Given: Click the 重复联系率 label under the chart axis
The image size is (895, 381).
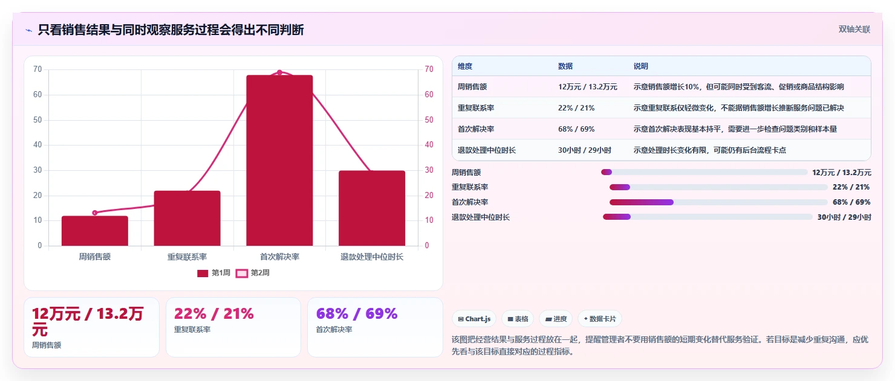Looking at the screenshot, I should coord(187,257).
